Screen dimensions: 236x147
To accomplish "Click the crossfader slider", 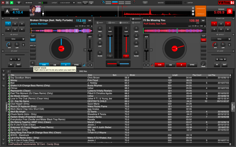I will 118,64.
